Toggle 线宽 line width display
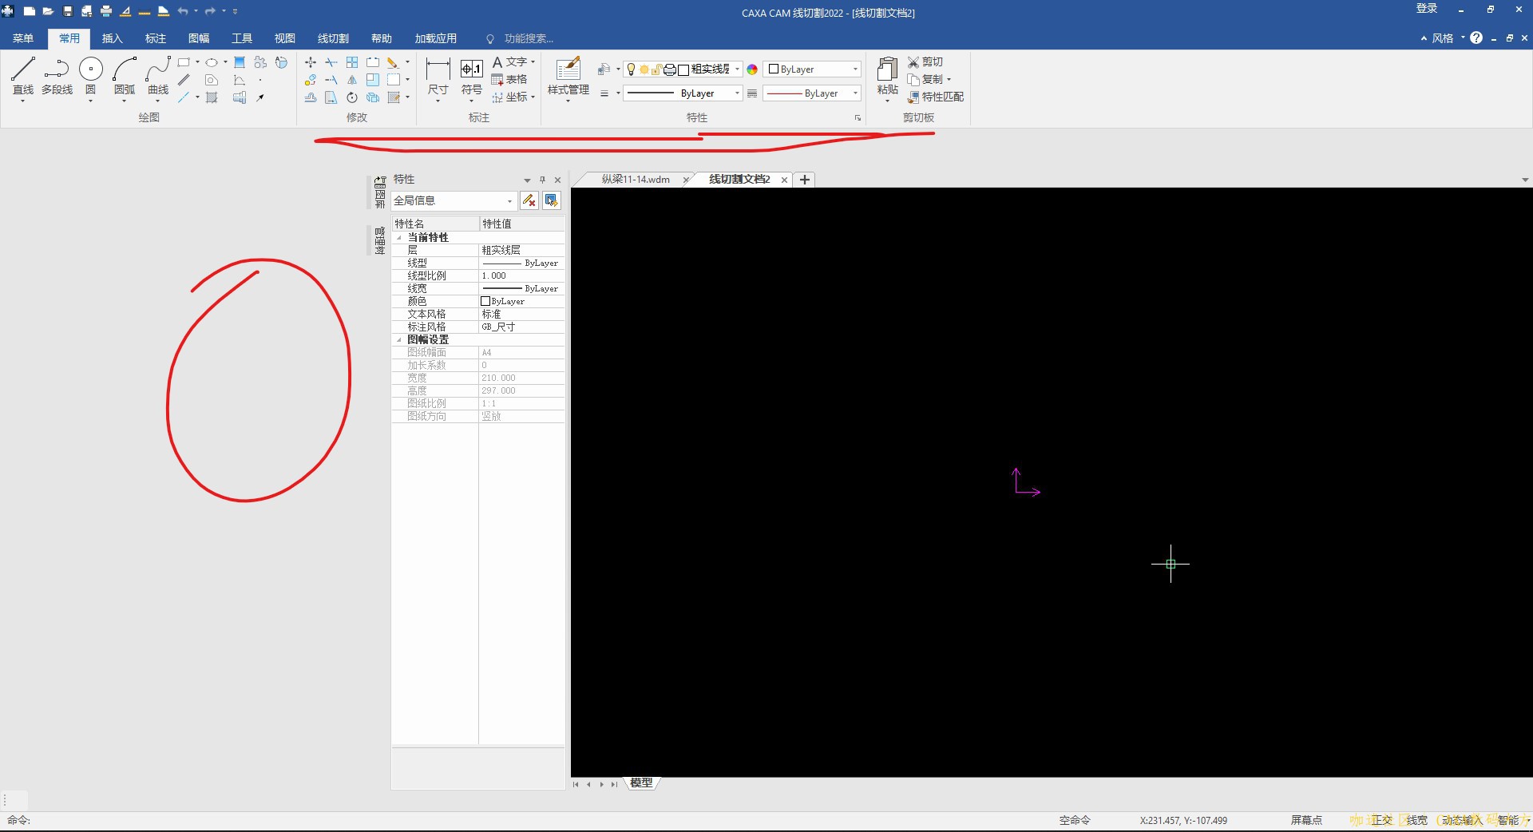 pyautogui.click(x=1416, y=820)
